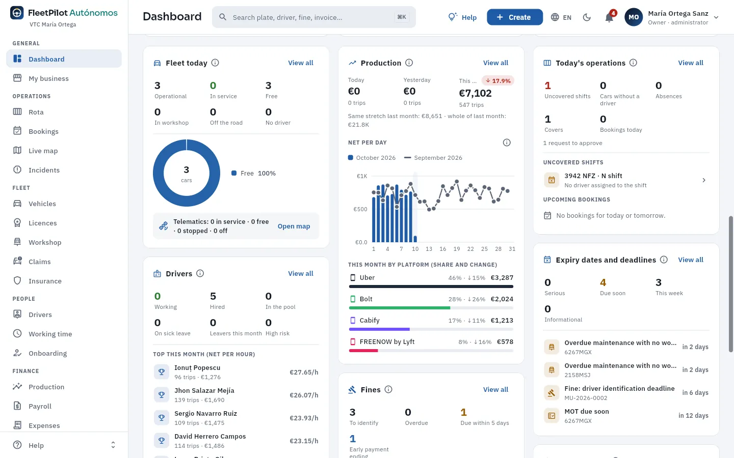Click the FleetPilot logo icon
This screenshot has width=734, height=458.
[x=17, y=13]
